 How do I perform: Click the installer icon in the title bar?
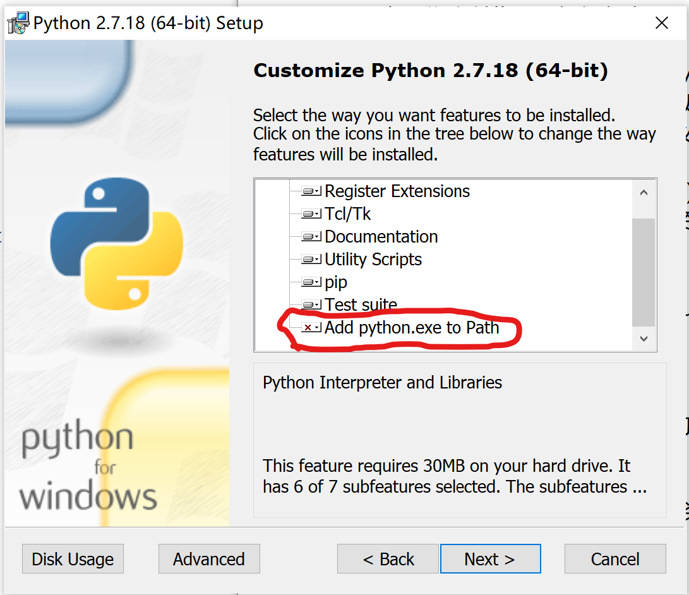(x=18, y=23)
